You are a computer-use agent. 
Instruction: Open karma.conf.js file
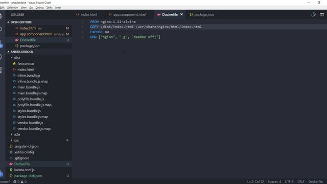point(24,170)
